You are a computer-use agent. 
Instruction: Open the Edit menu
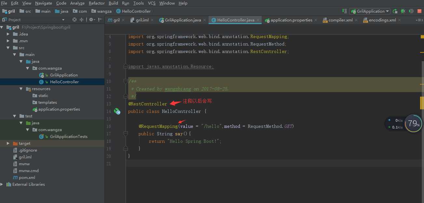click(x=15, y=3)
